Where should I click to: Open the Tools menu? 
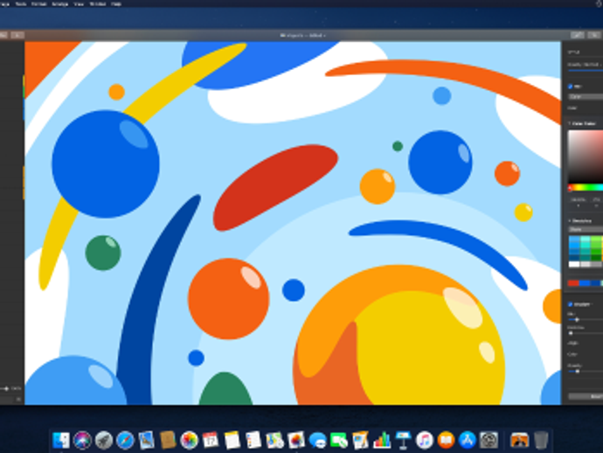[20, 3]
